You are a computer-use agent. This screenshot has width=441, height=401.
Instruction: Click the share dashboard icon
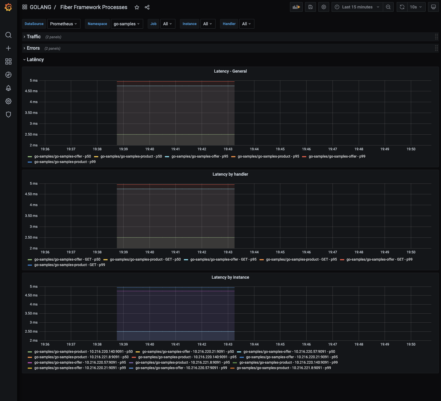tap(147, 7)
